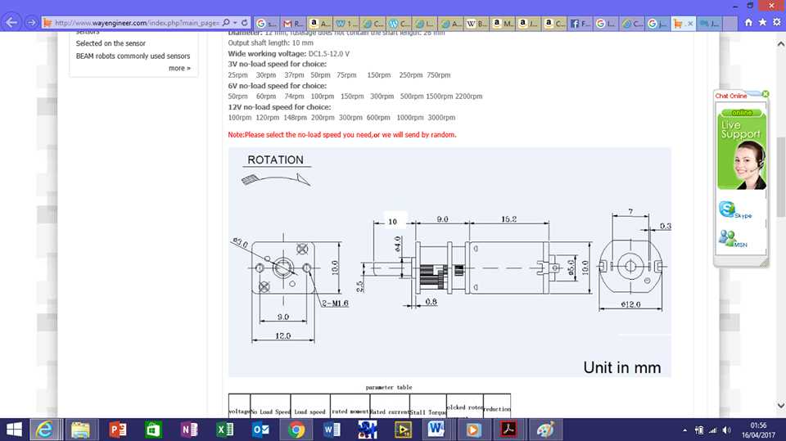The height and width of the screenshot is (441, 786).
Task: Click the red 'Note:Please select' text
Action: click(342, 134)
